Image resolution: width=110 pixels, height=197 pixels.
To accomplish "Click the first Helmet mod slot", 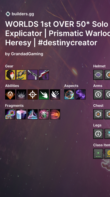I will pos(98,75).
